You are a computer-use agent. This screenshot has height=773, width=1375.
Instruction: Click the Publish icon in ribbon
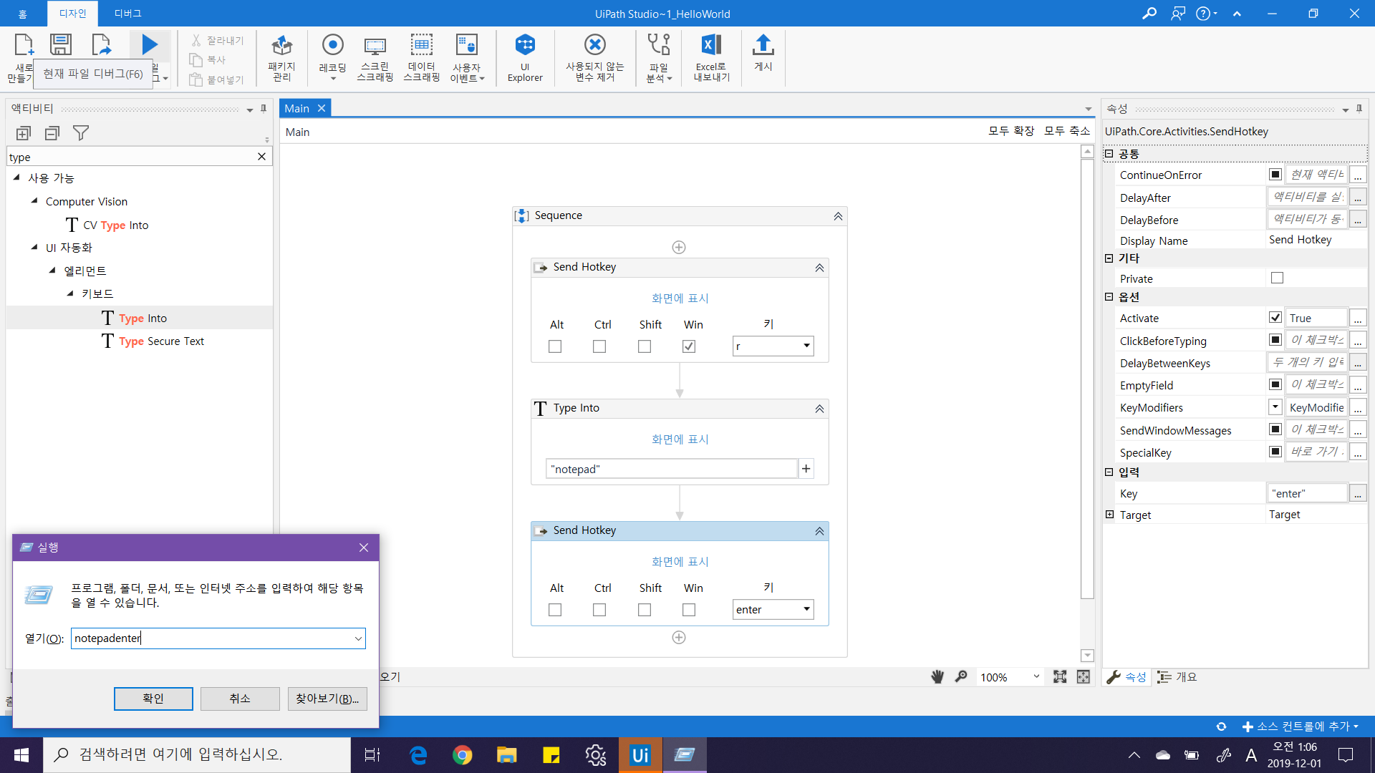click(763, 46)
